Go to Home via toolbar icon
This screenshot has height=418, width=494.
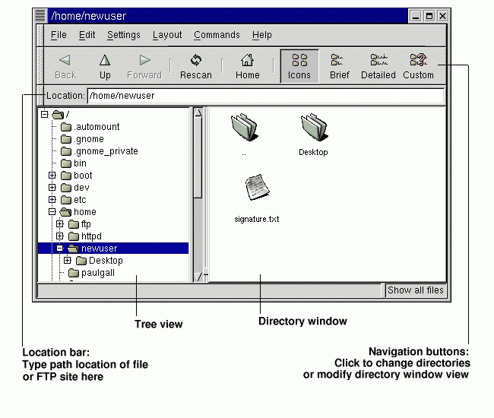click(x=247, y=61)
